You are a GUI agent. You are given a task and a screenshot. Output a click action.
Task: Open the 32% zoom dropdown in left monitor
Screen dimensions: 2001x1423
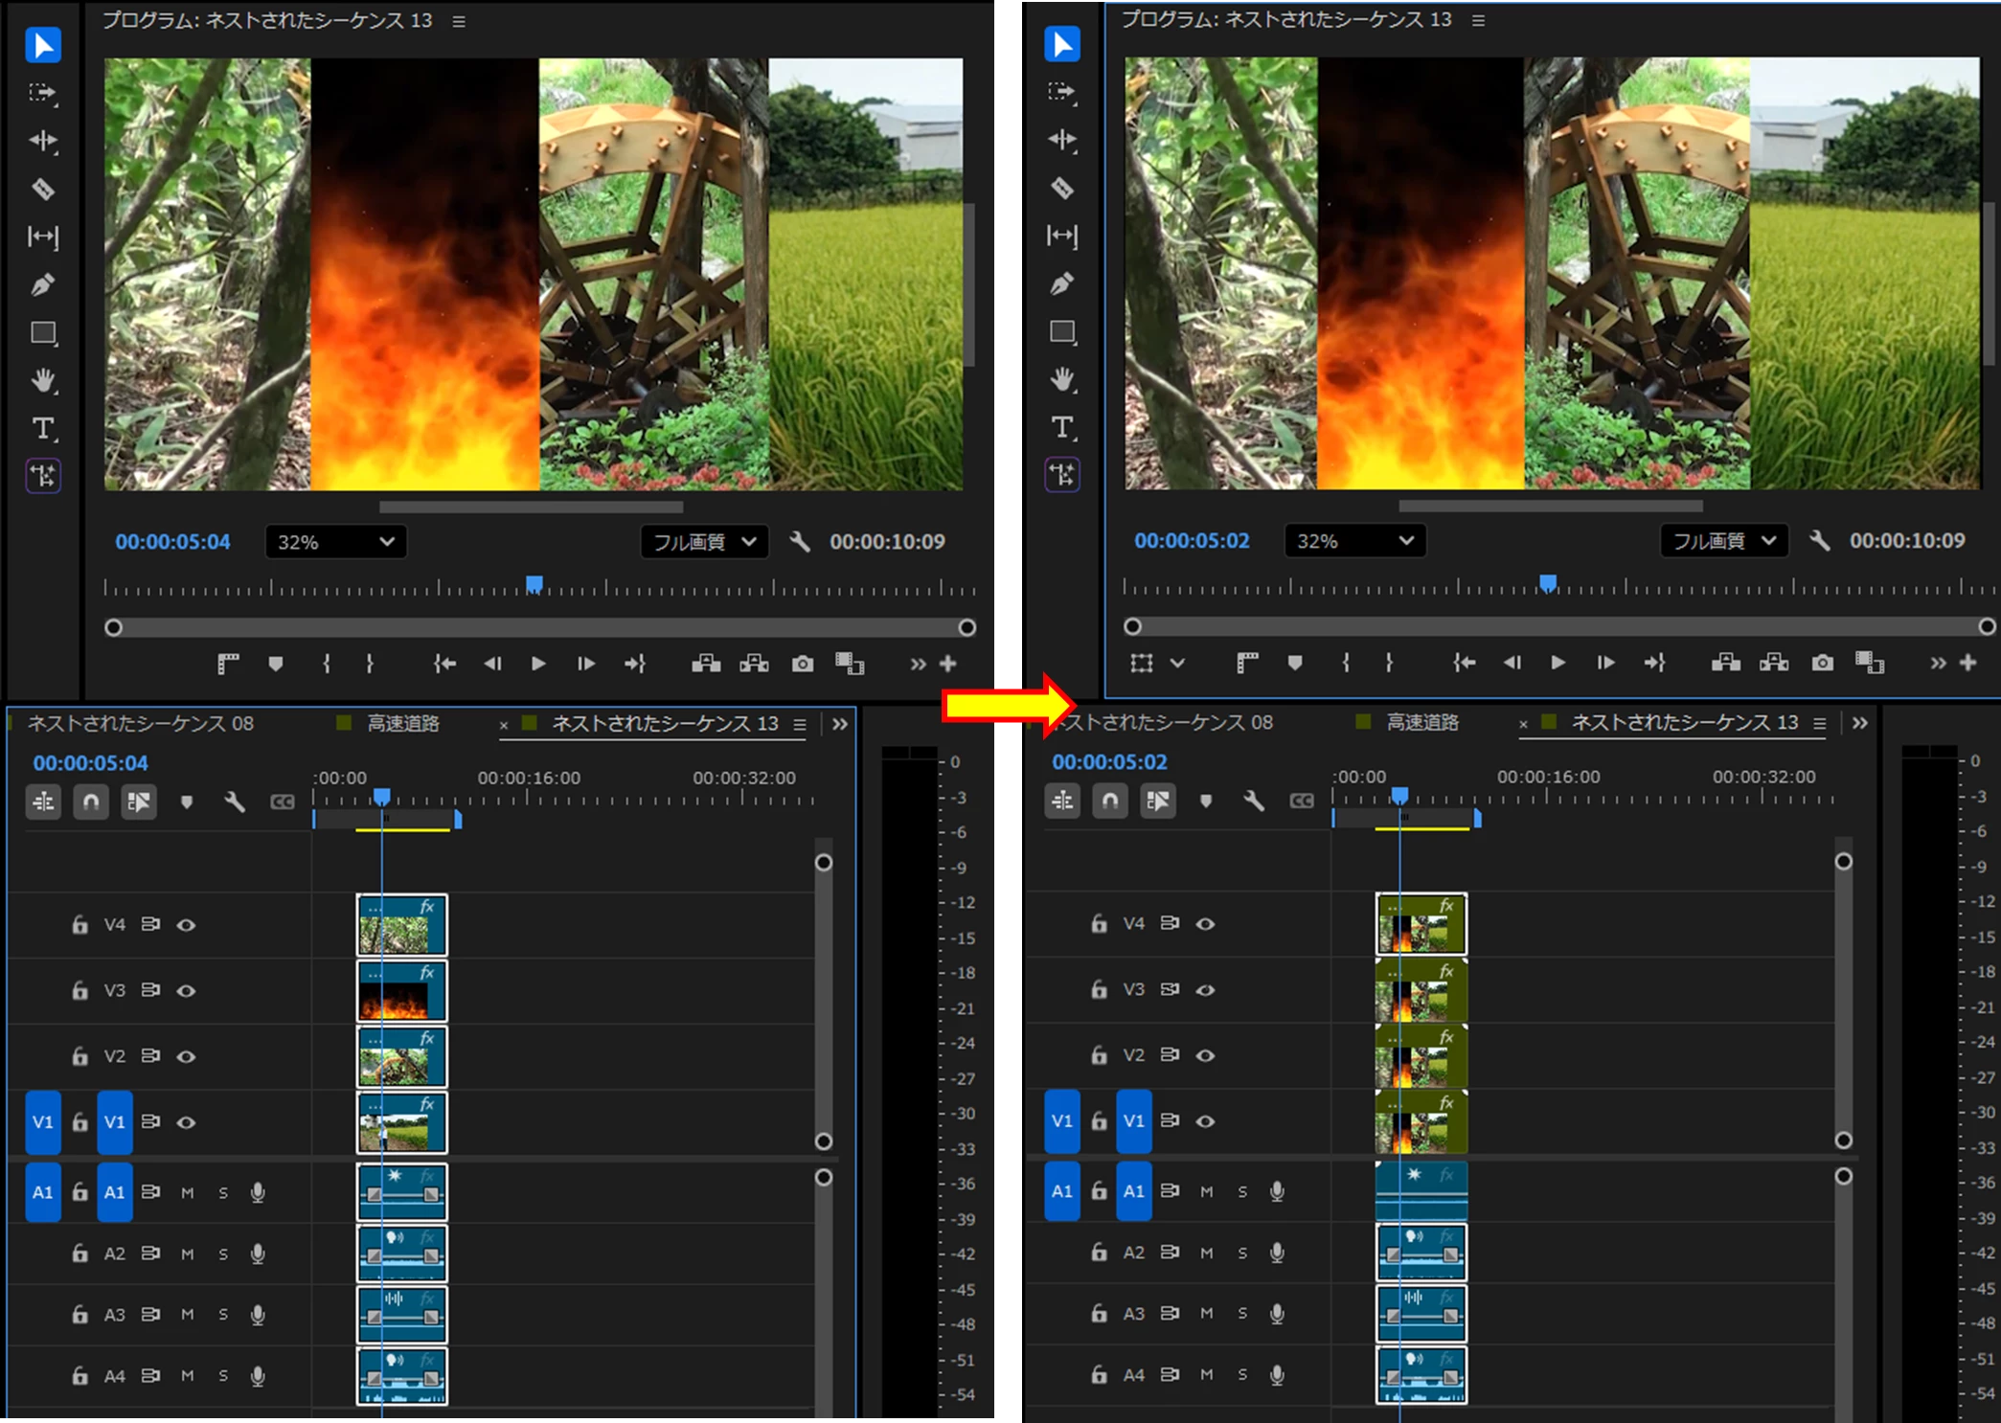click(x=335, y=542)
